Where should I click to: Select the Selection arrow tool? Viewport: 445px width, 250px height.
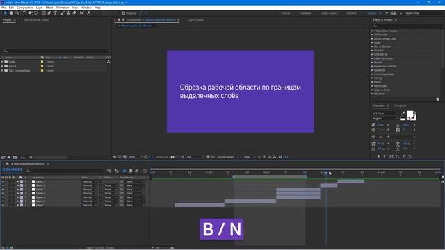pos(5,13)
